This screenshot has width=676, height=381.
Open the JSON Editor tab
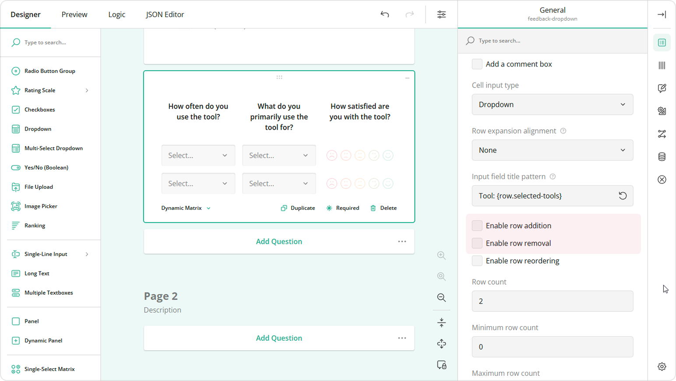coord(165,14)
